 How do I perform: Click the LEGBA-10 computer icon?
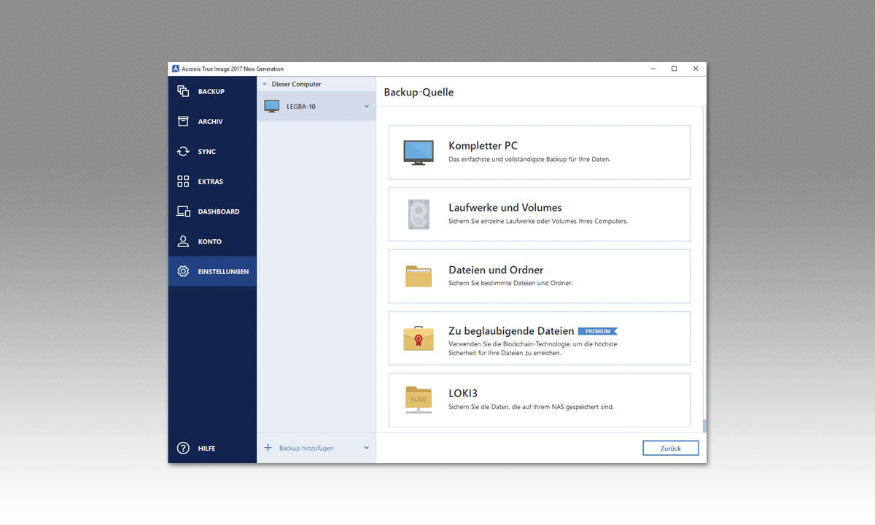coord(271,106)
